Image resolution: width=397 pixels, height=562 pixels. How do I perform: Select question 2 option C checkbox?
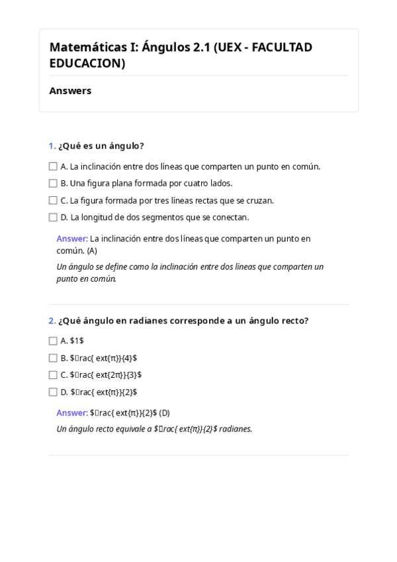click(x=53, y=375)
